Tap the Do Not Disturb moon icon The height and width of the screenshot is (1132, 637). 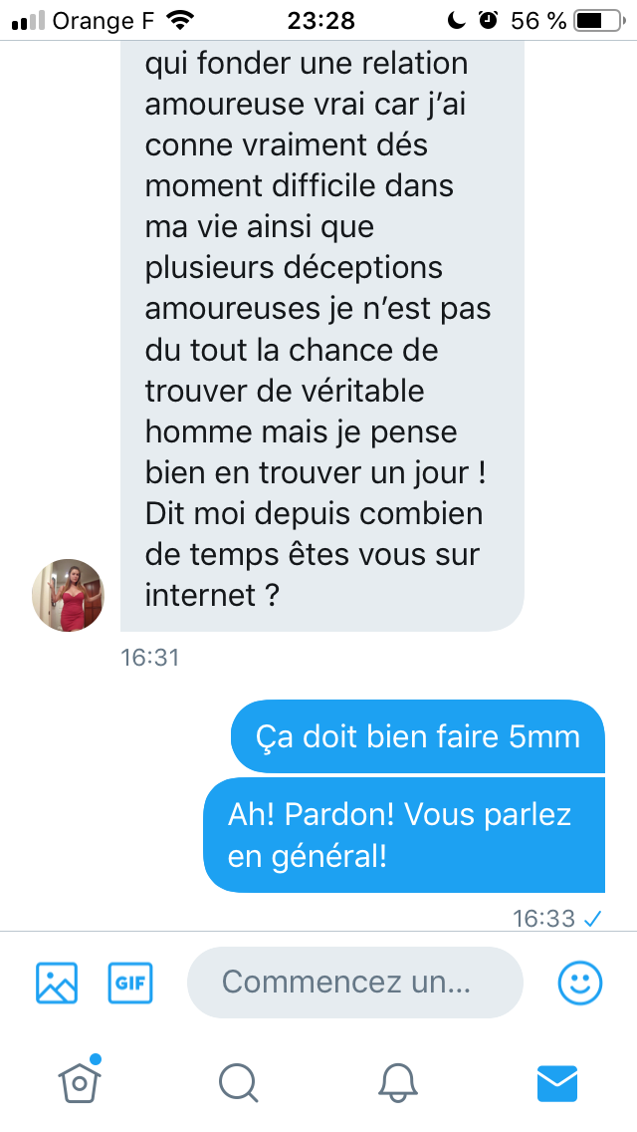456,20
